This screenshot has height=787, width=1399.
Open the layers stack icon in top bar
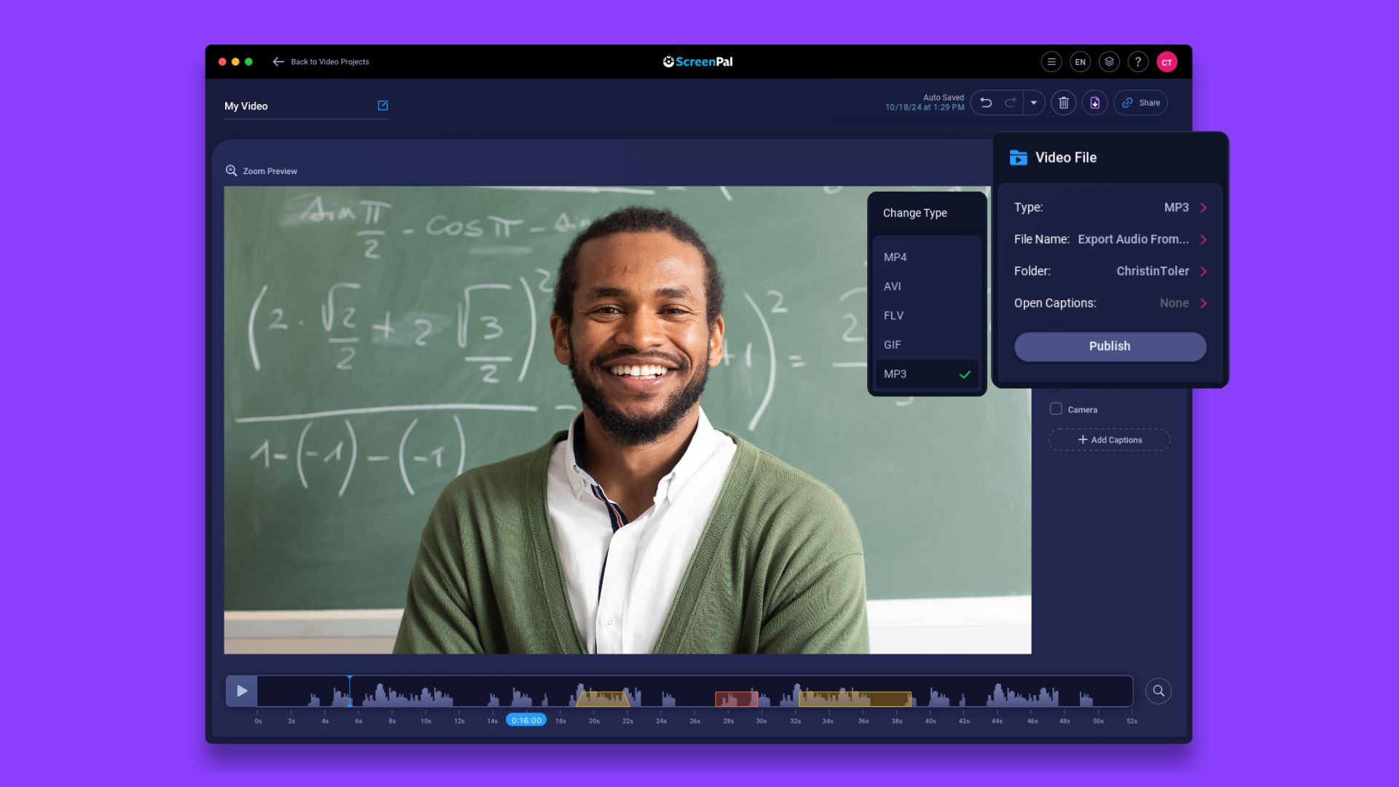coord(1109,62)
